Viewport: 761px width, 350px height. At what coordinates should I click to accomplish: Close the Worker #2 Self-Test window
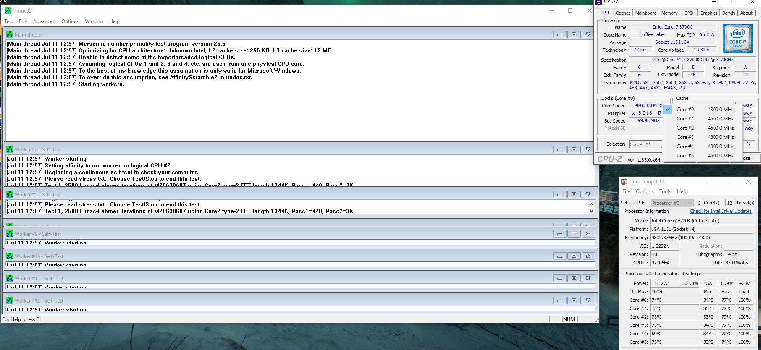pos(588,149)
